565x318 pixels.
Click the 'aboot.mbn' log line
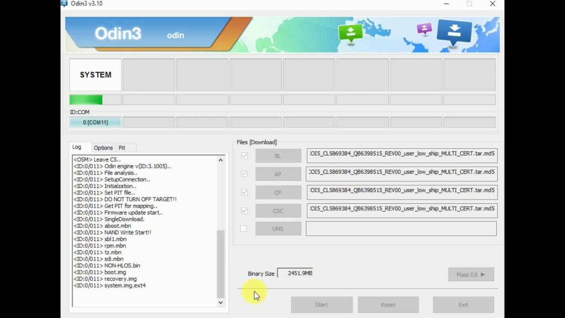pos(102,226)
